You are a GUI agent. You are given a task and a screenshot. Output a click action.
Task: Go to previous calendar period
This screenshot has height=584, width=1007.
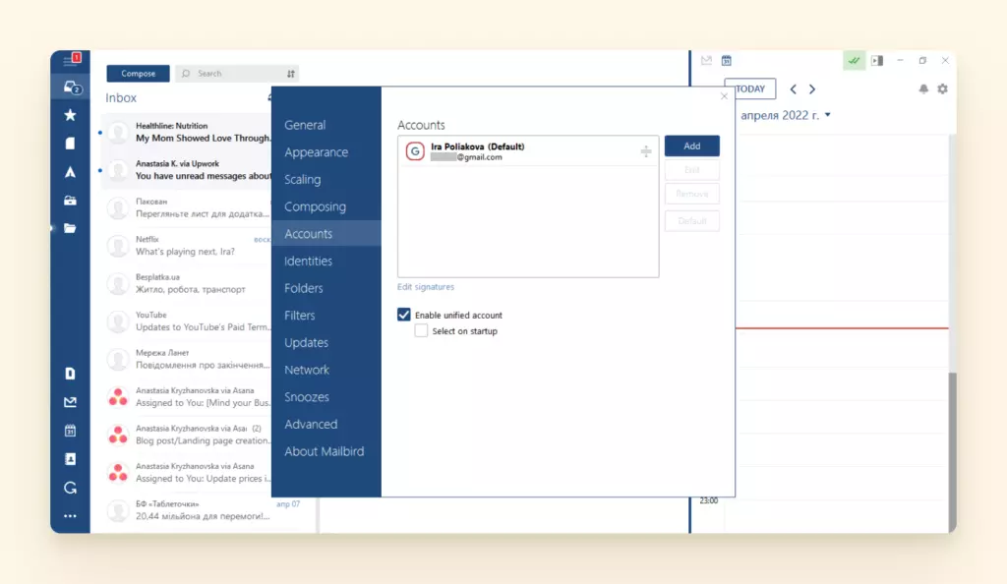[794, 89]
